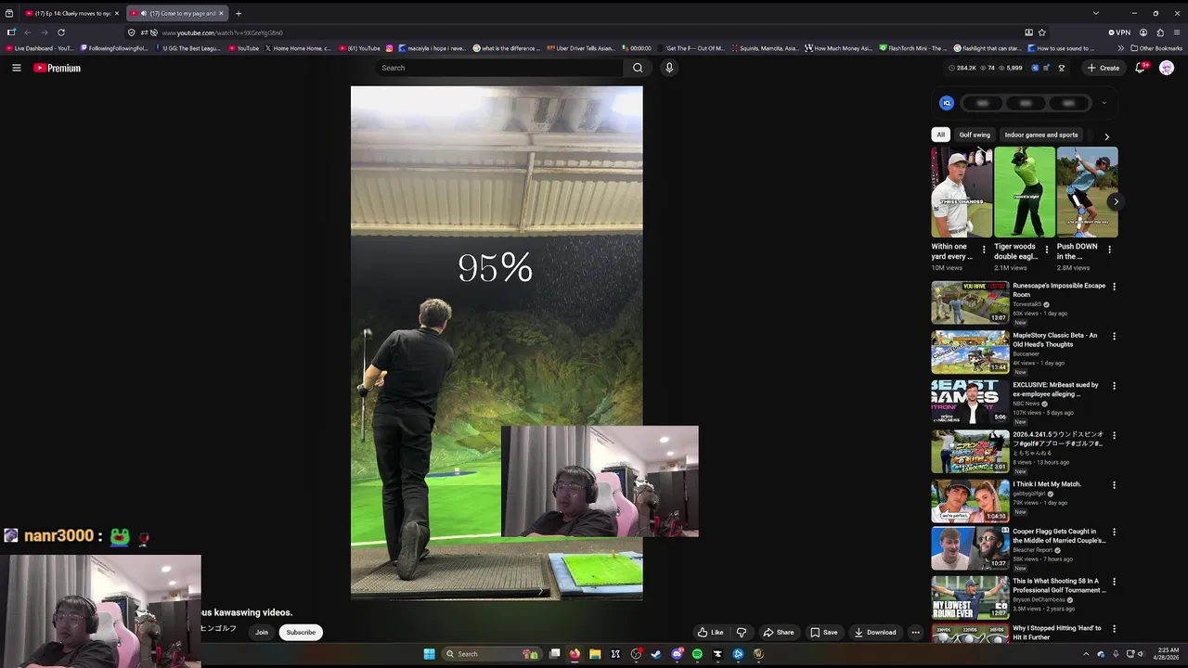This screenshot has width=1188, height=668.
Task: Save video to playlist
Action: (824, 633)
